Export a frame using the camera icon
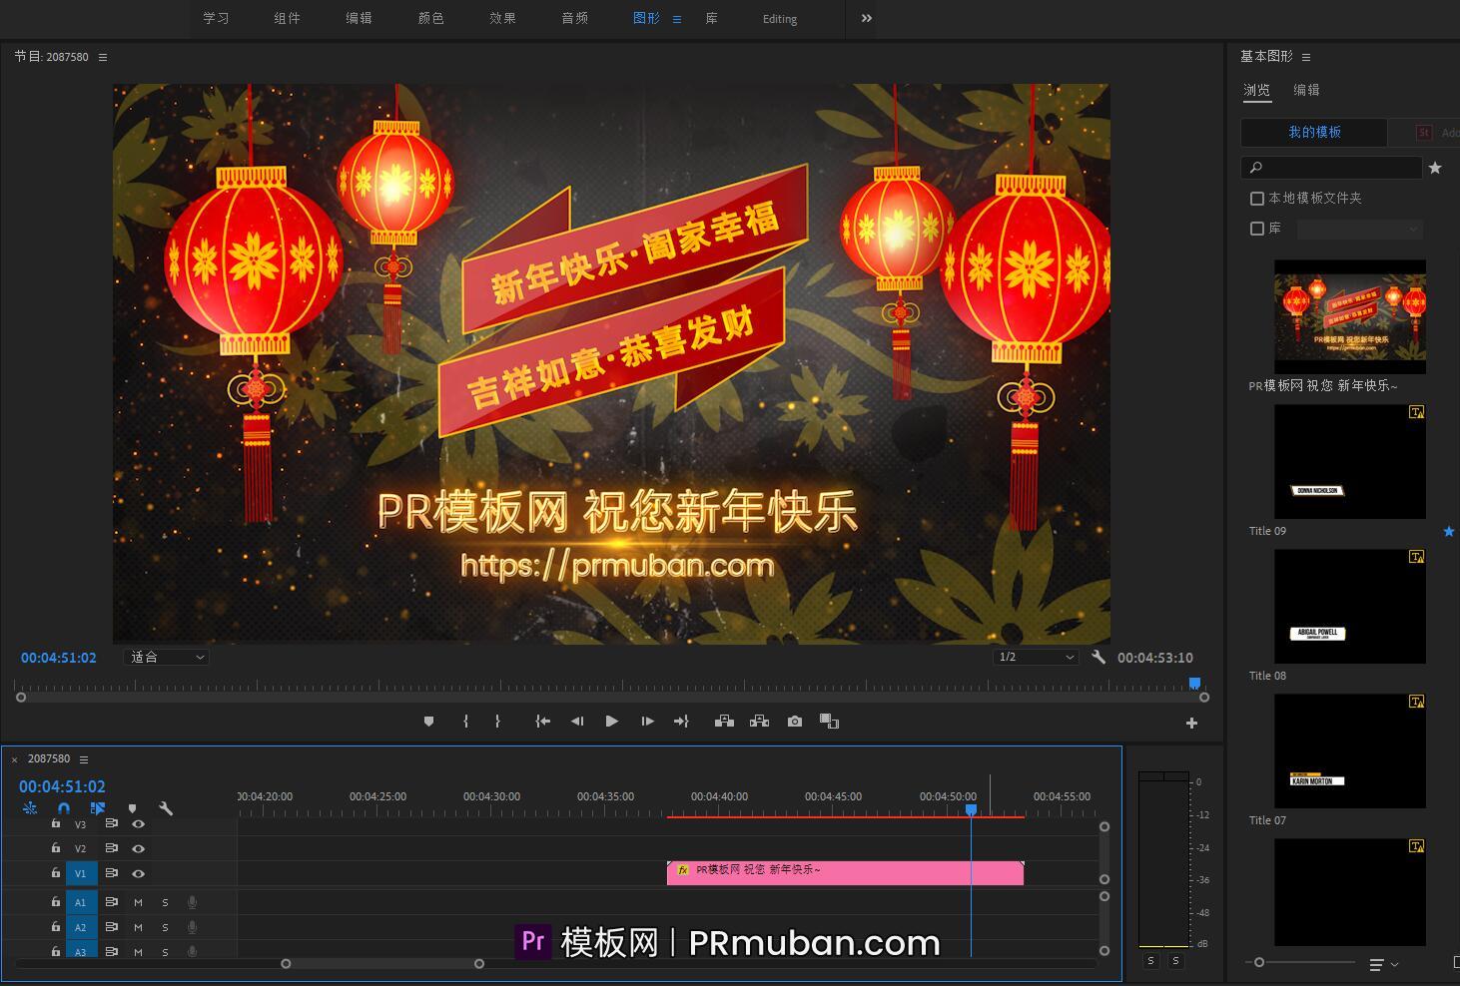This screenshot has height=986, width=1460. click(794, 721)
